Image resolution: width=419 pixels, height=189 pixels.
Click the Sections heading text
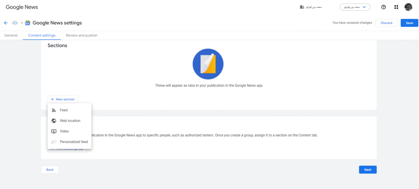click(57, 45)
